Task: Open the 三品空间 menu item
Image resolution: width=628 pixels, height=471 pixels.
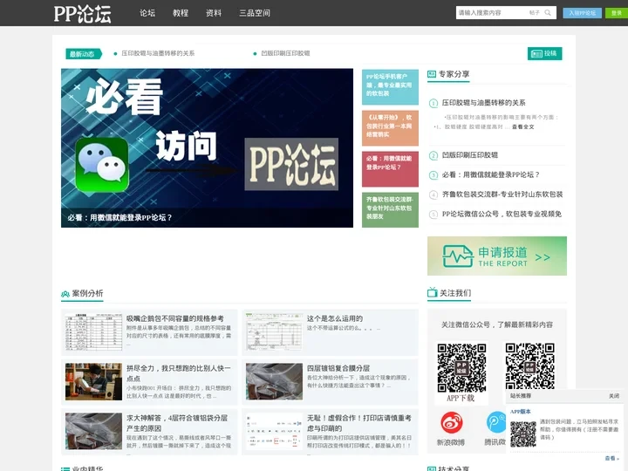Action: (255, 13)
